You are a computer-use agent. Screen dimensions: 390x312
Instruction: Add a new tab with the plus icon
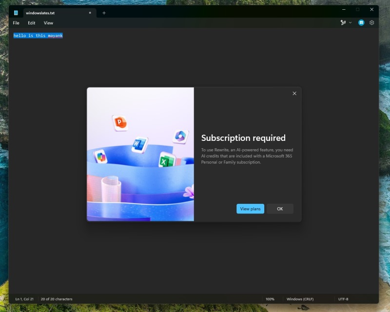point(104,13)
